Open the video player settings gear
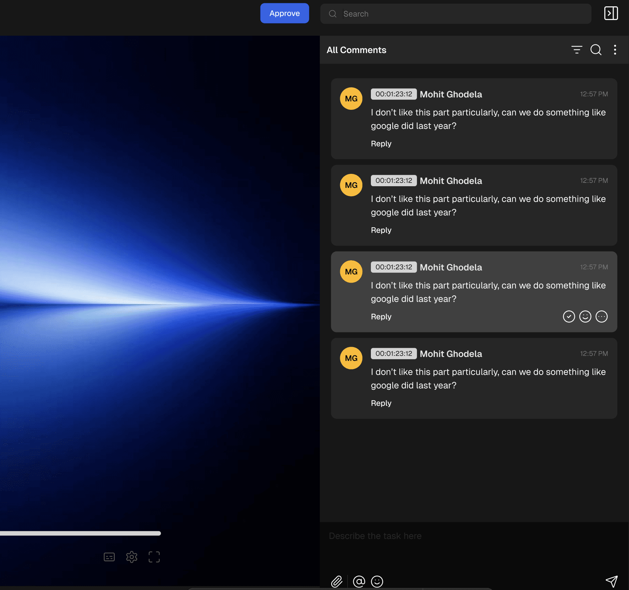Screen dimensions: 629x590 pos(131,557)
